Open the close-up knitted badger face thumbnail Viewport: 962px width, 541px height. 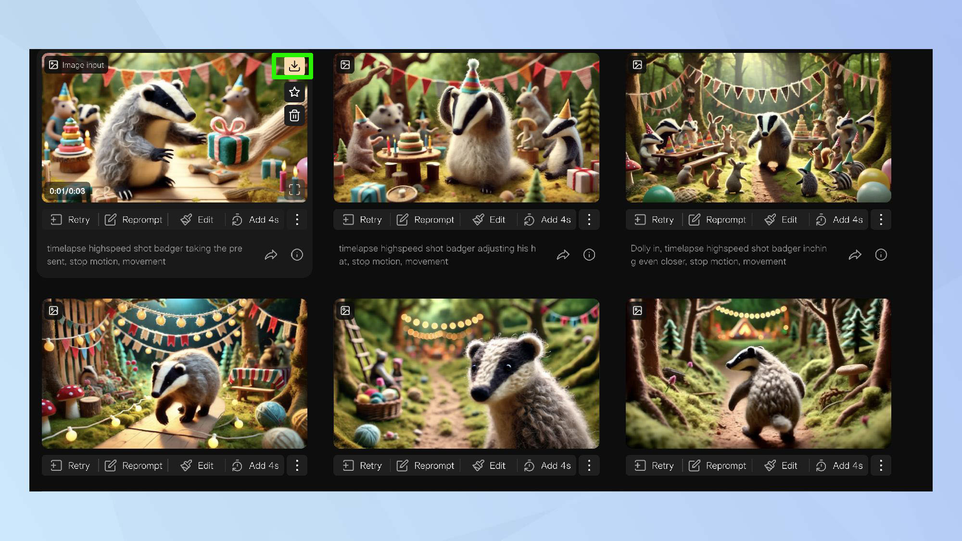tap(466, 373)
